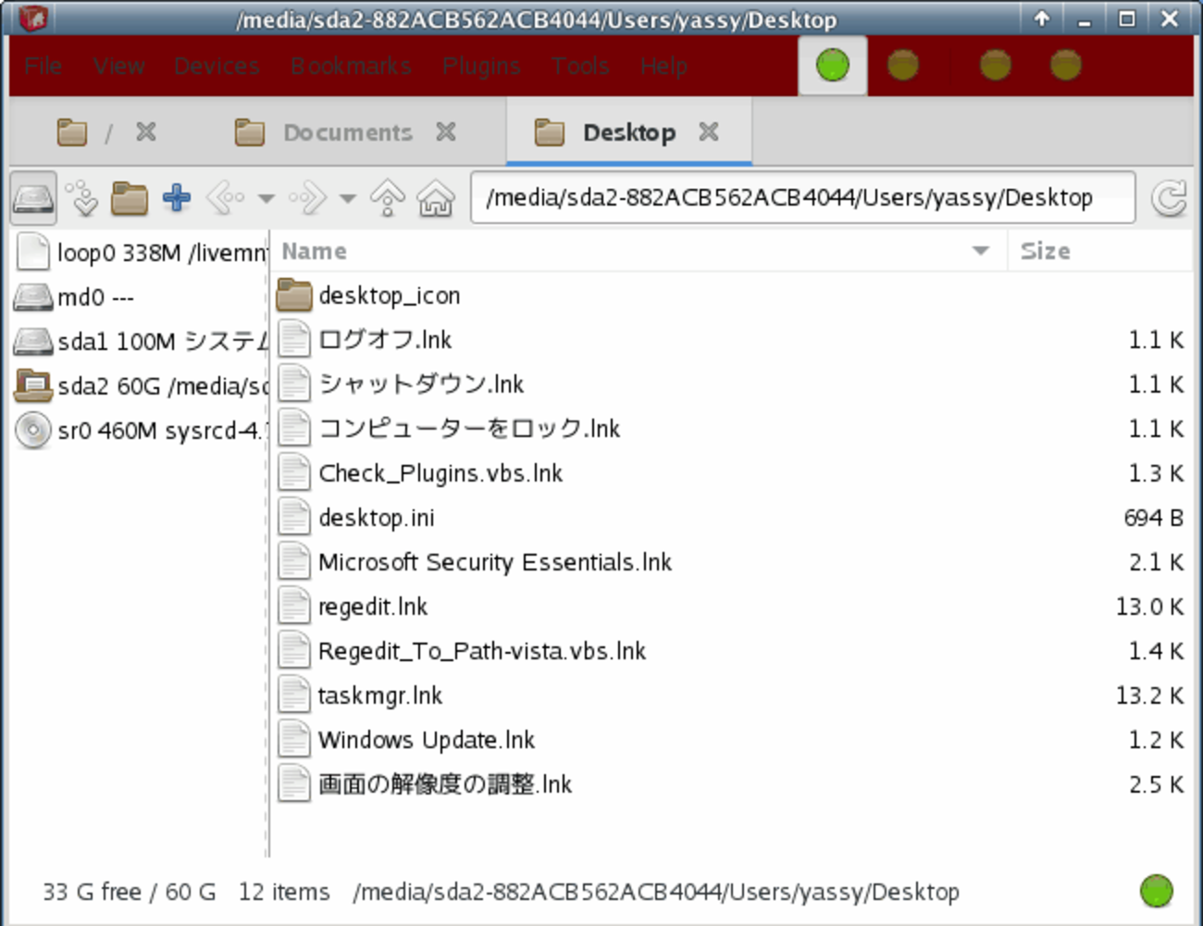Click the file icon of Check_Plugins.vbs.lnk
Screen dimensions: 1203x926
pos(295,473)
